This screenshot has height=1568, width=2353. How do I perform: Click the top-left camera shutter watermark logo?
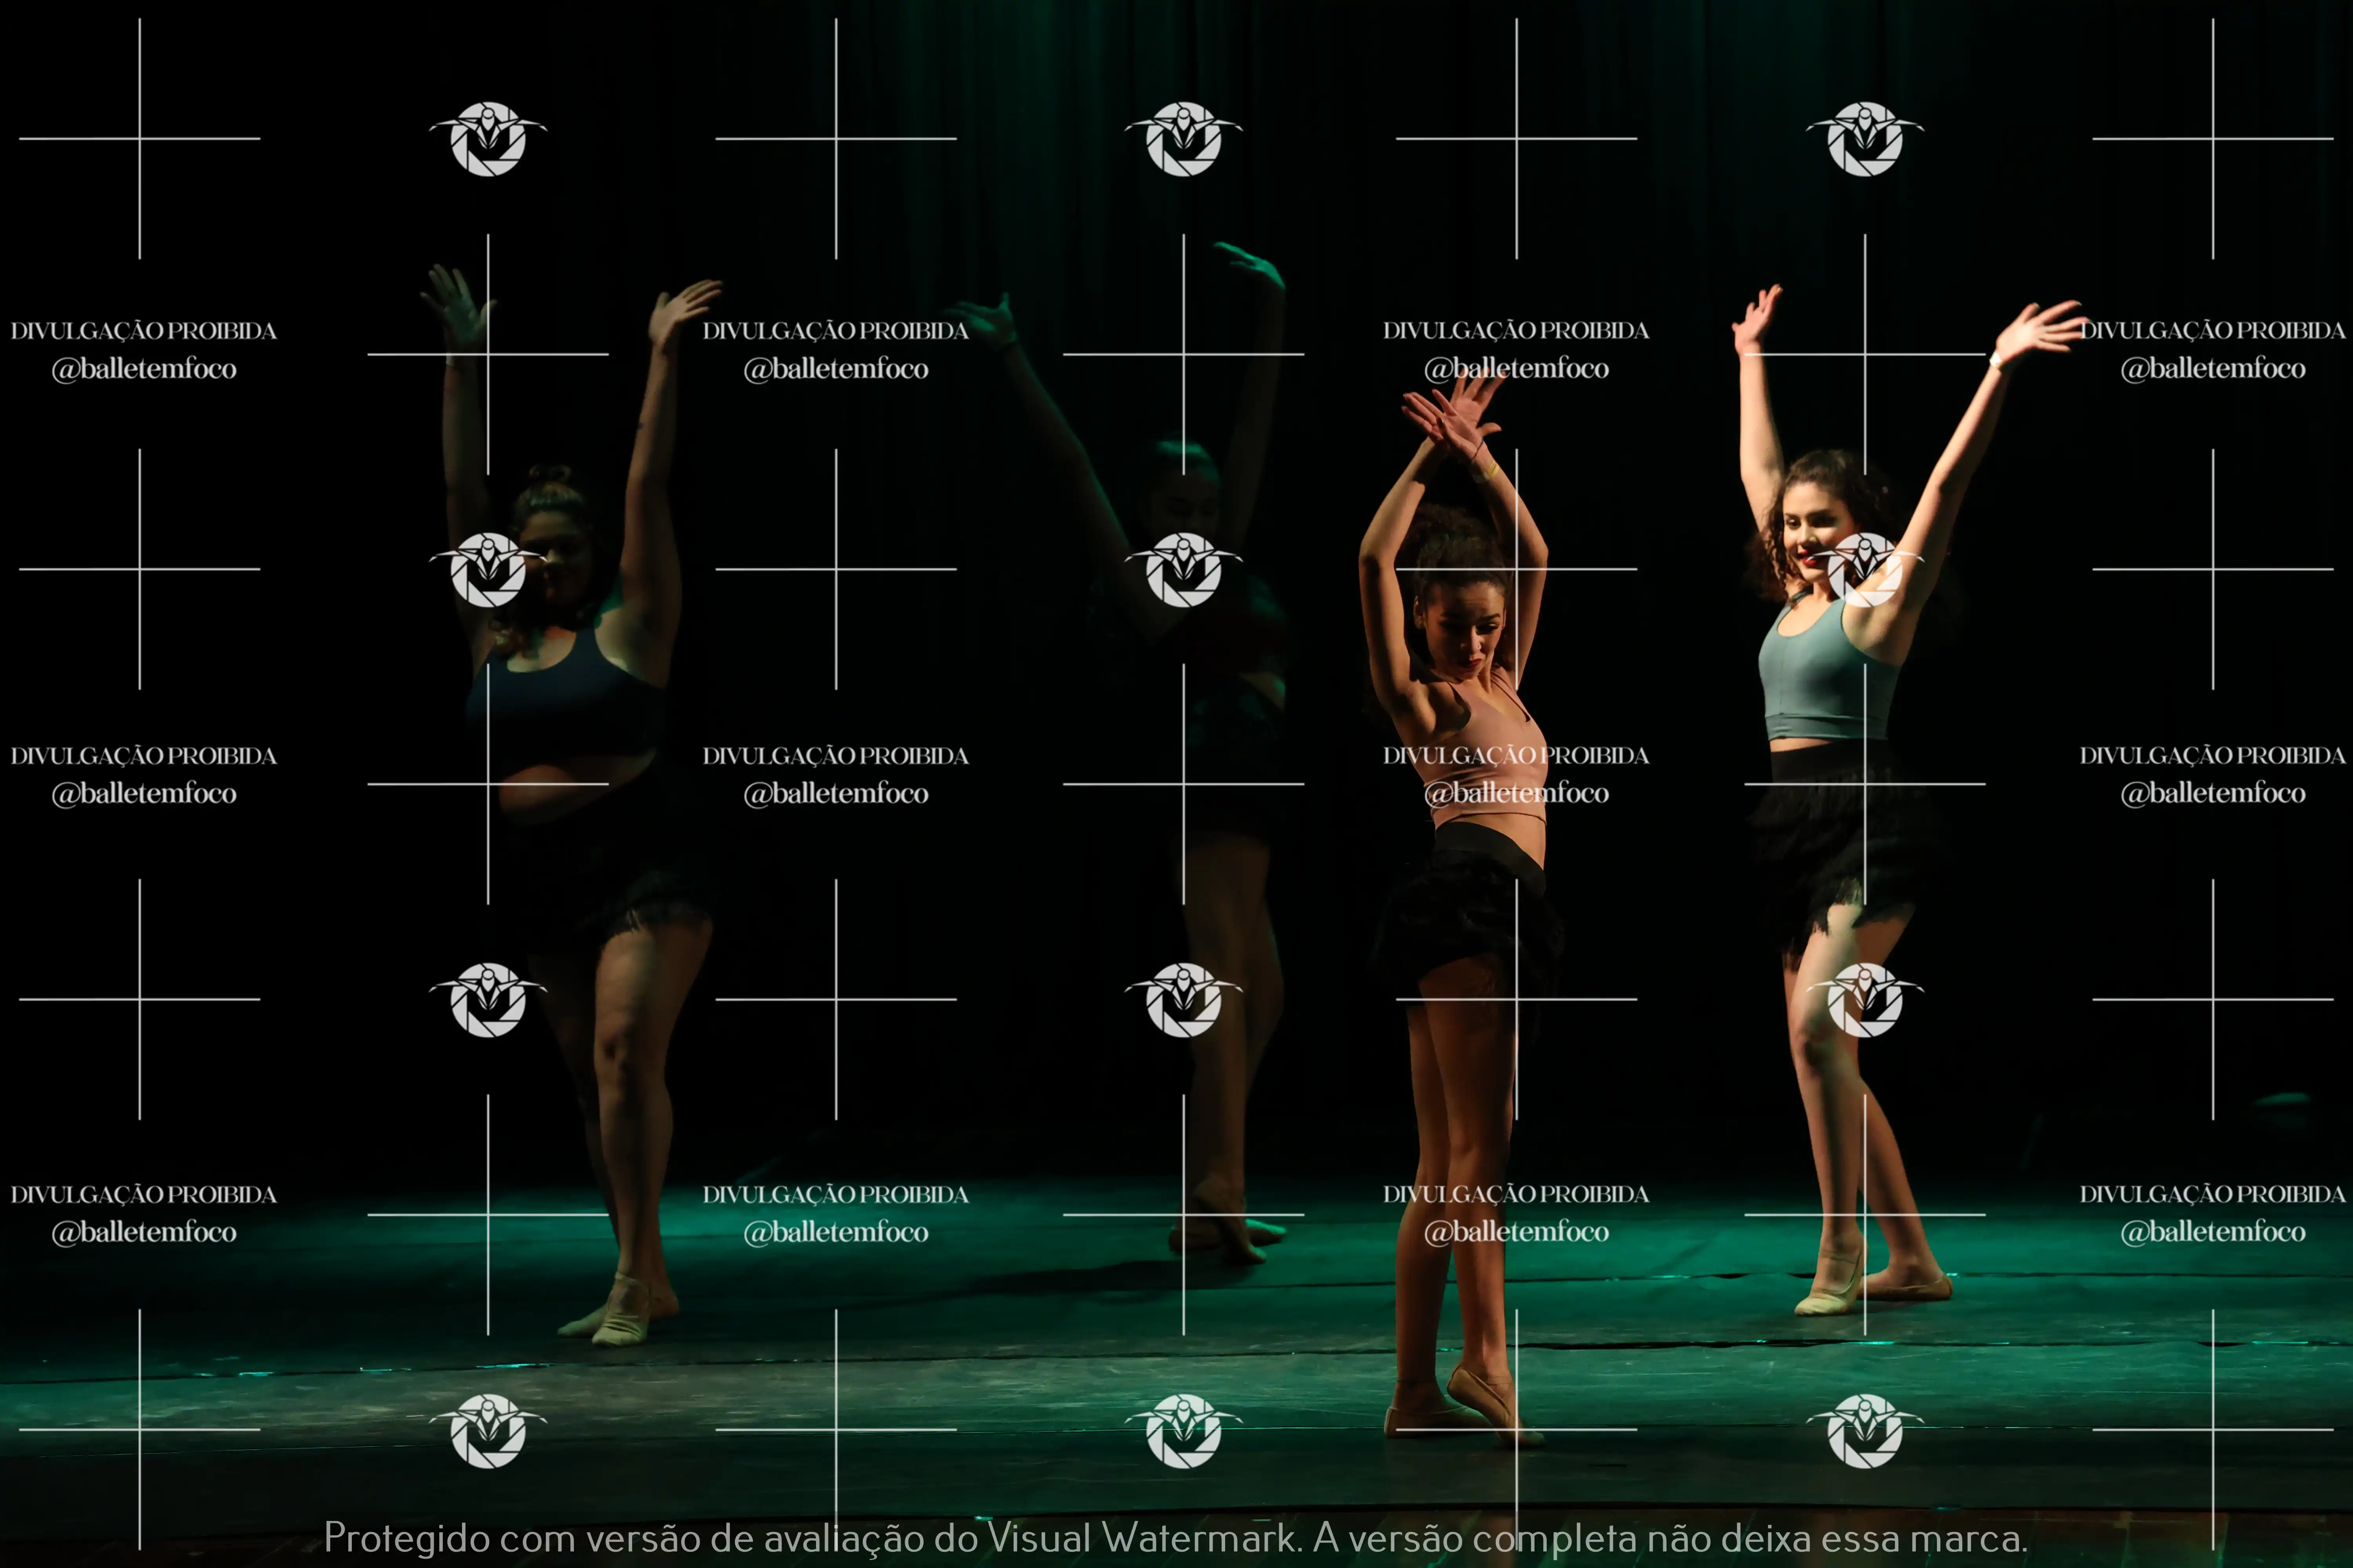click(488, 139)
